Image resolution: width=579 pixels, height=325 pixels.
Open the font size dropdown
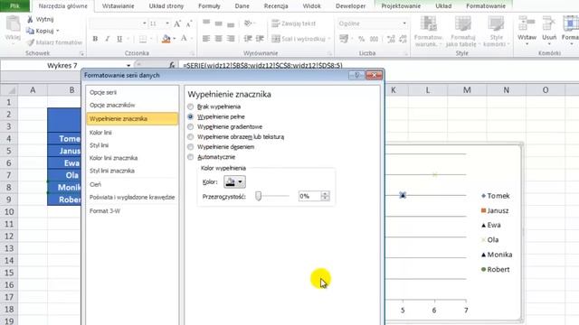point(167,23)
